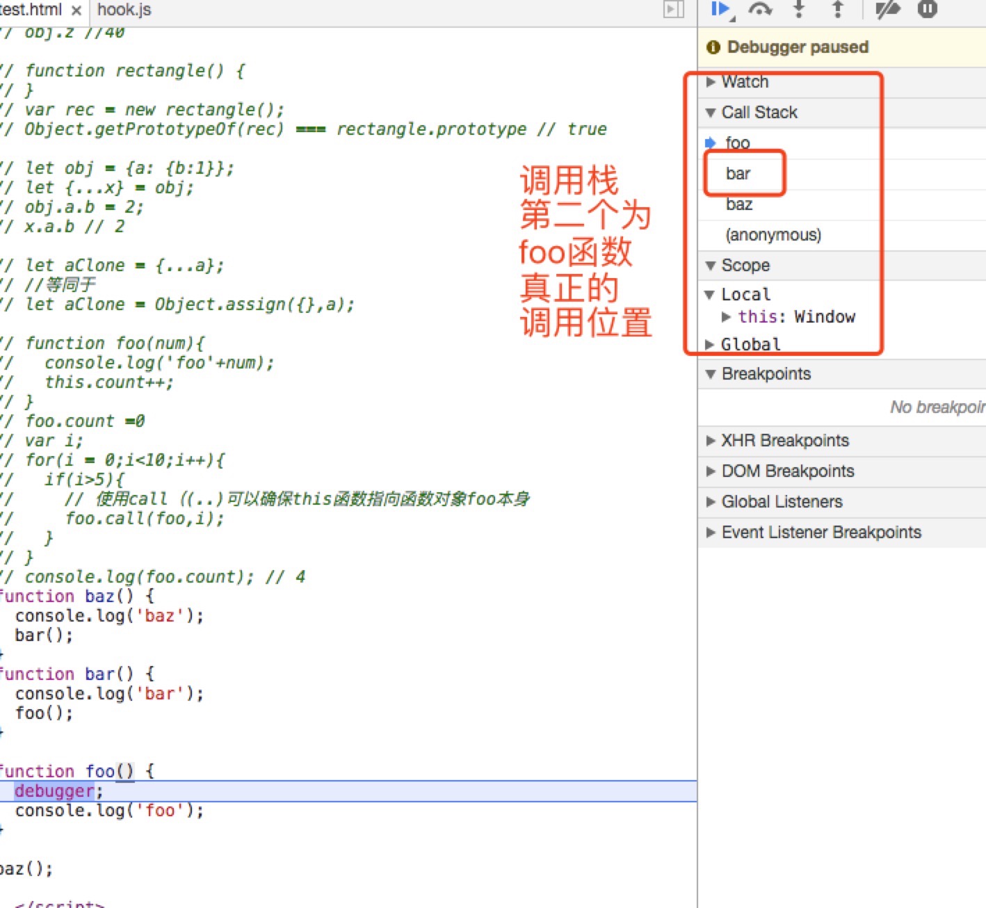
Task: Switch to the hook.js tab
Action: (124, 10)
